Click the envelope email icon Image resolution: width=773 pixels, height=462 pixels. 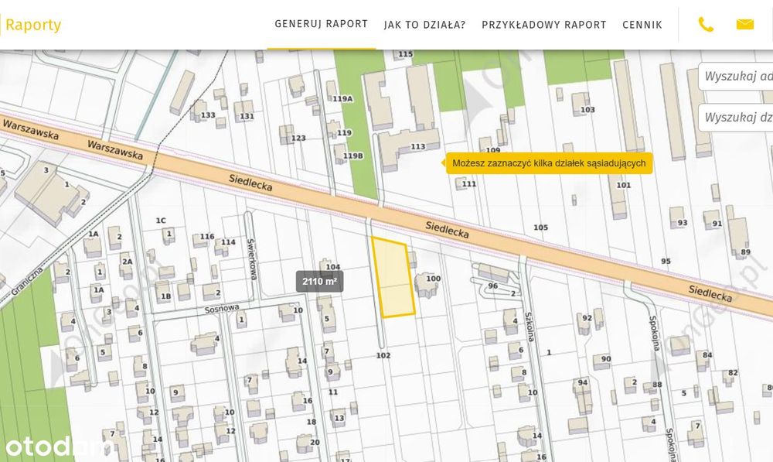point(744,24)
